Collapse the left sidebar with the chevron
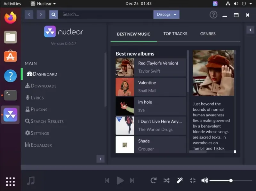This screenshot has height=191, width=256. [100, 159]
